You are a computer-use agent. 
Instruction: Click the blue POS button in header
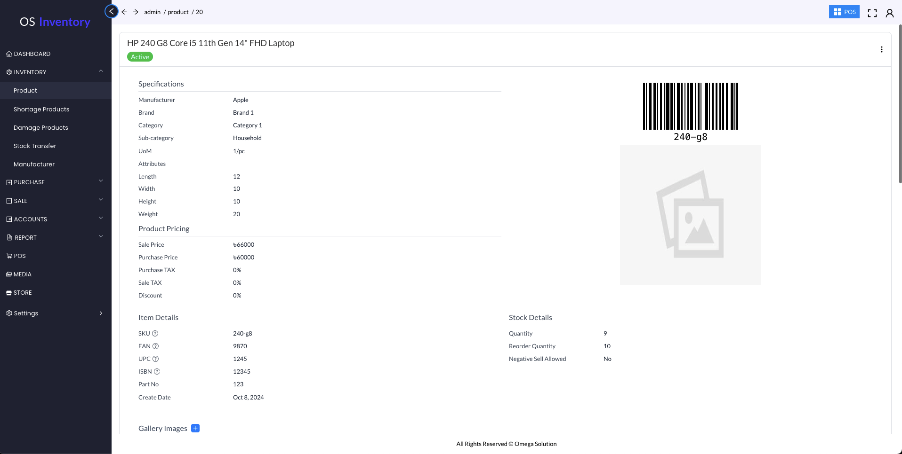point(844,12)
